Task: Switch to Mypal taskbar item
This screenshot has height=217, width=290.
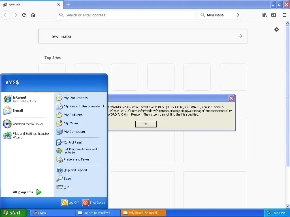Action: [52, 213]
